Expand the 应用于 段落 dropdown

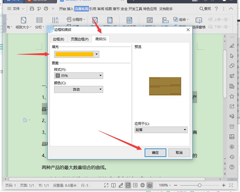coord(161,130)
